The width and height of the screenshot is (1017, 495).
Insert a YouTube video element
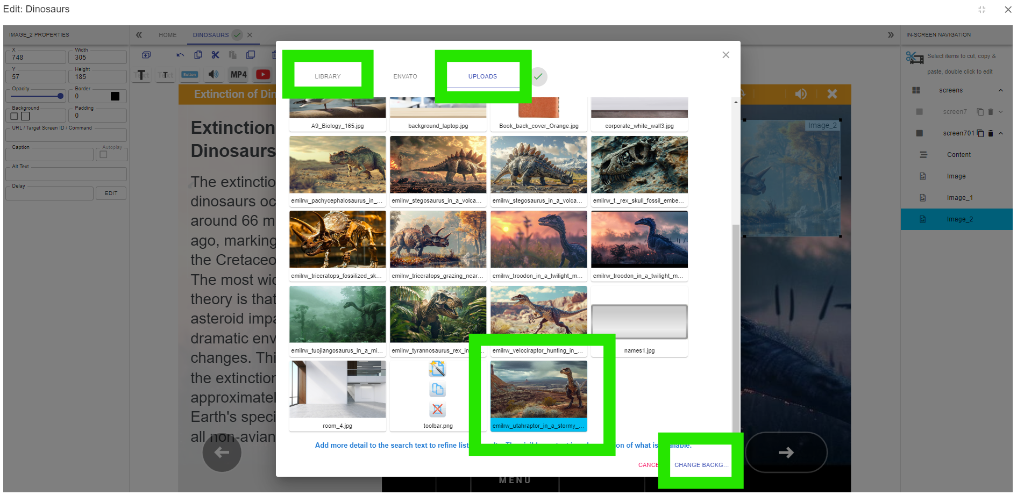[263, 75]
